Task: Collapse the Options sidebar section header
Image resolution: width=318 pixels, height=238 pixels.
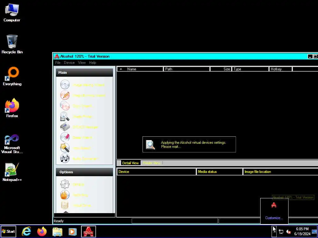Action: tap(84, 172)
